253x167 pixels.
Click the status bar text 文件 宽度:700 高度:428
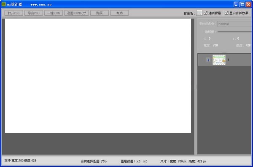tap(20, 161)
